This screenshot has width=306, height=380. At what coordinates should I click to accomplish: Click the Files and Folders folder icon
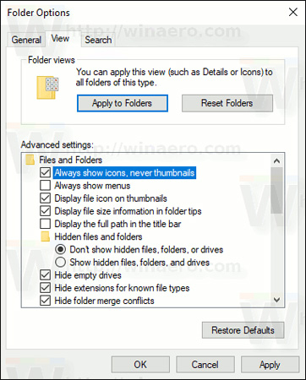tap(30, 160)
